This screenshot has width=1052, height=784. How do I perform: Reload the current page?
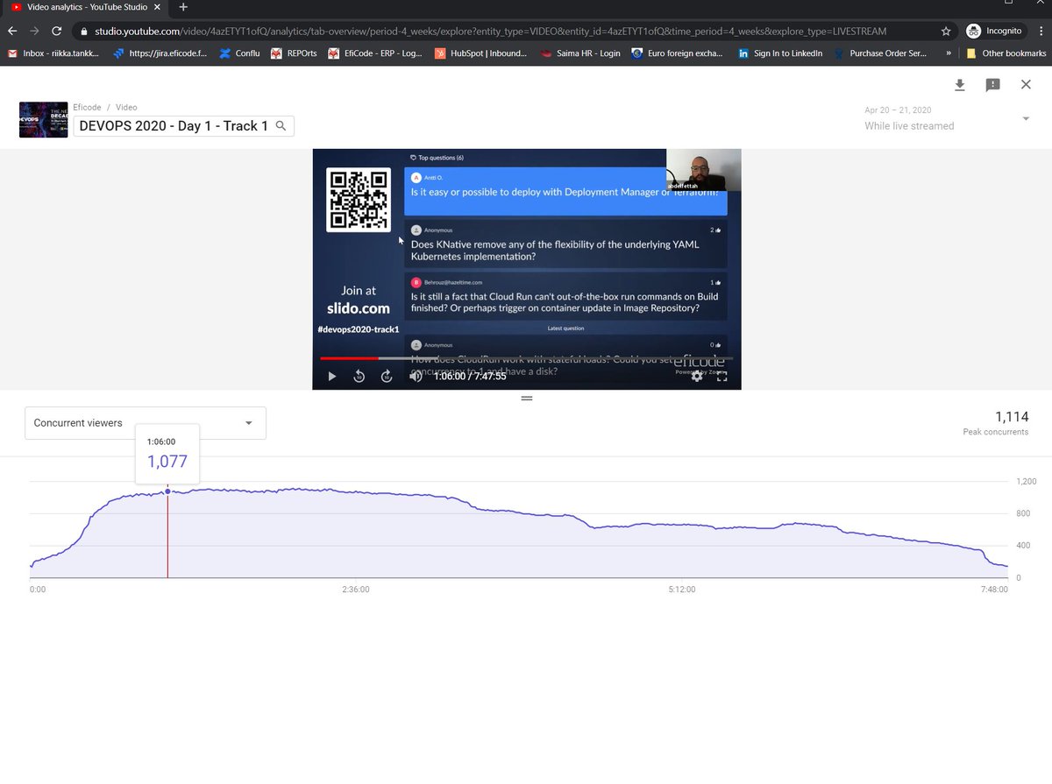(57, 31)
